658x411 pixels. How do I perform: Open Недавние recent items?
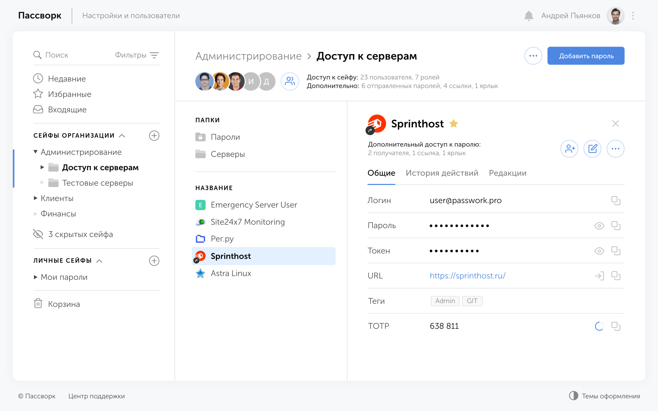(x=60, y=79)
